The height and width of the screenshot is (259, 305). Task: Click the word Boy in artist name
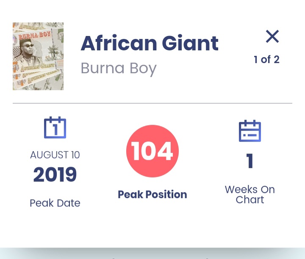[x=143, y=68]
